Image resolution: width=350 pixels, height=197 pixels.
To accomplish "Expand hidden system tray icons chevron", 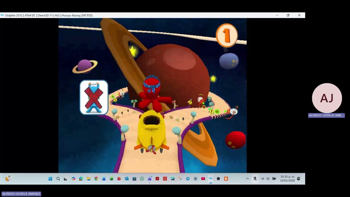I will point(247,179).
